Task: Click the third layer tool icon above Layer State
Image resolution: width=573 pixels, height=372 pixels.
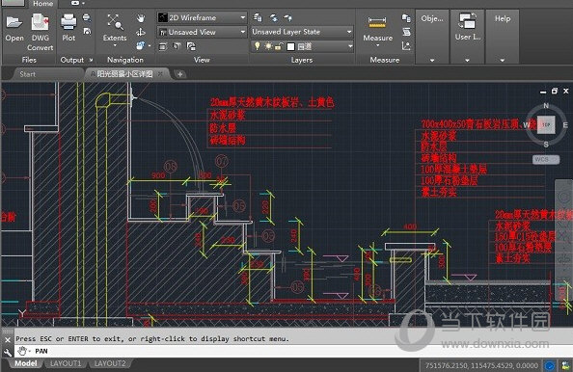Action: [288, 17]
